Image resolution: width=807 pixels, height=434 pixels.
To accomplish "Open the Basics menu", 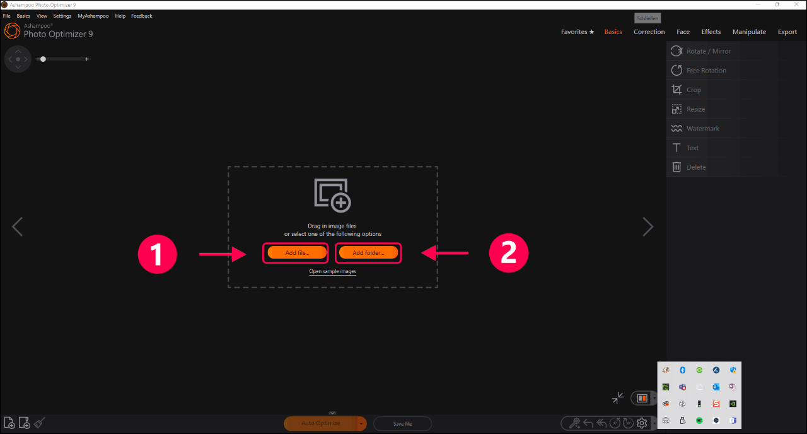I will 23,16.
